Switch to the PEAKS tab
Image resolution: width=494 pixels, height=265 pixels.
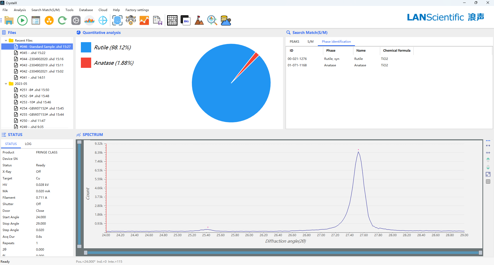294,42
